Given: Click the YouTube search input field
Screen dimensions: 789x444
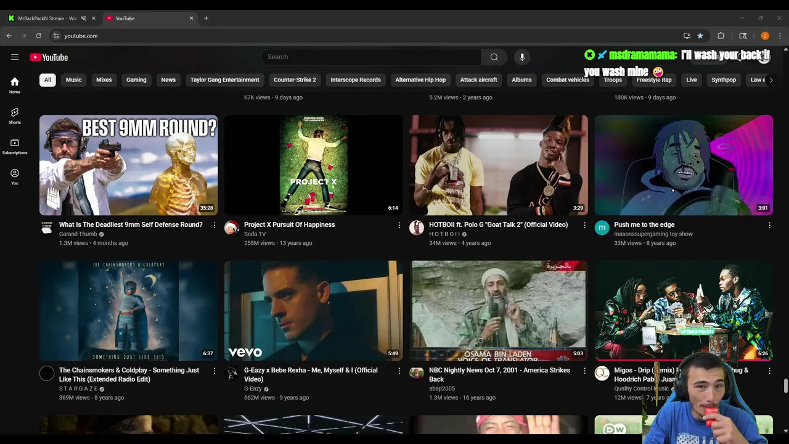Looking at the screenshot, I should point(371,57).
